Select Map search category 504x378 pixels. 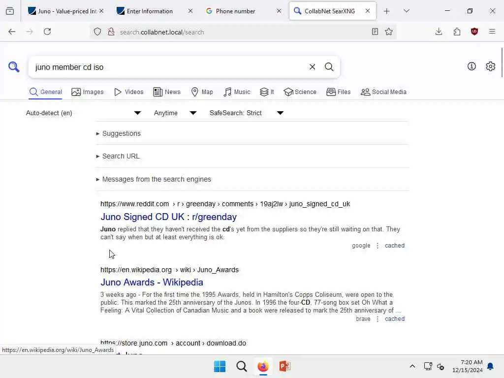(202, 92)
